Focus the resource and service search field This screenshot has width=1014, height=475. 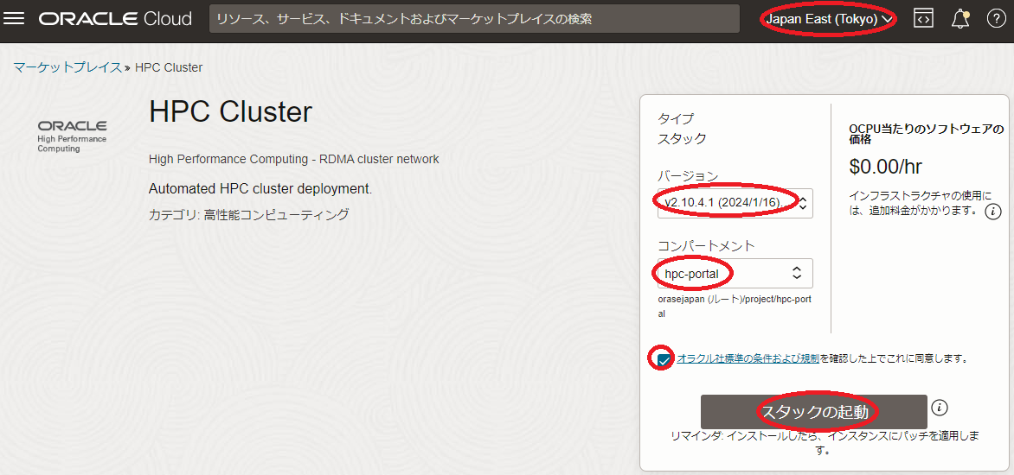474,19
